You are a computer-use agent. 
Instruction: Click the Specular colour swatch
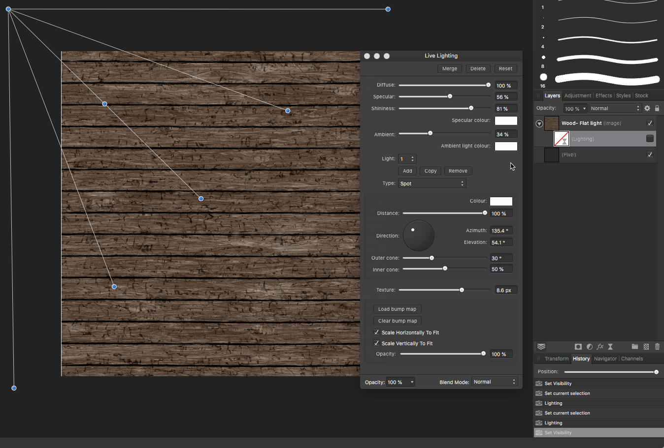(x=506, y=120)
